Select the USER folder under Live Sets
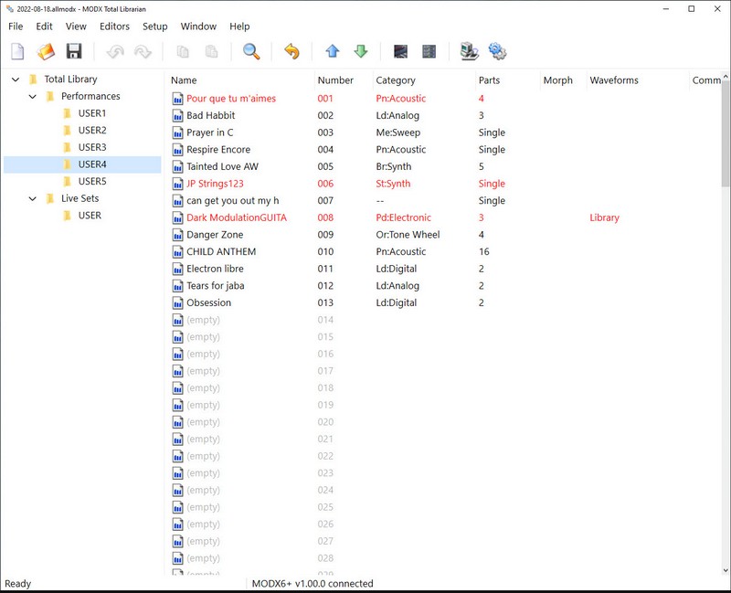This screenshot has width=731, height=593. click(x=90, y=216)
